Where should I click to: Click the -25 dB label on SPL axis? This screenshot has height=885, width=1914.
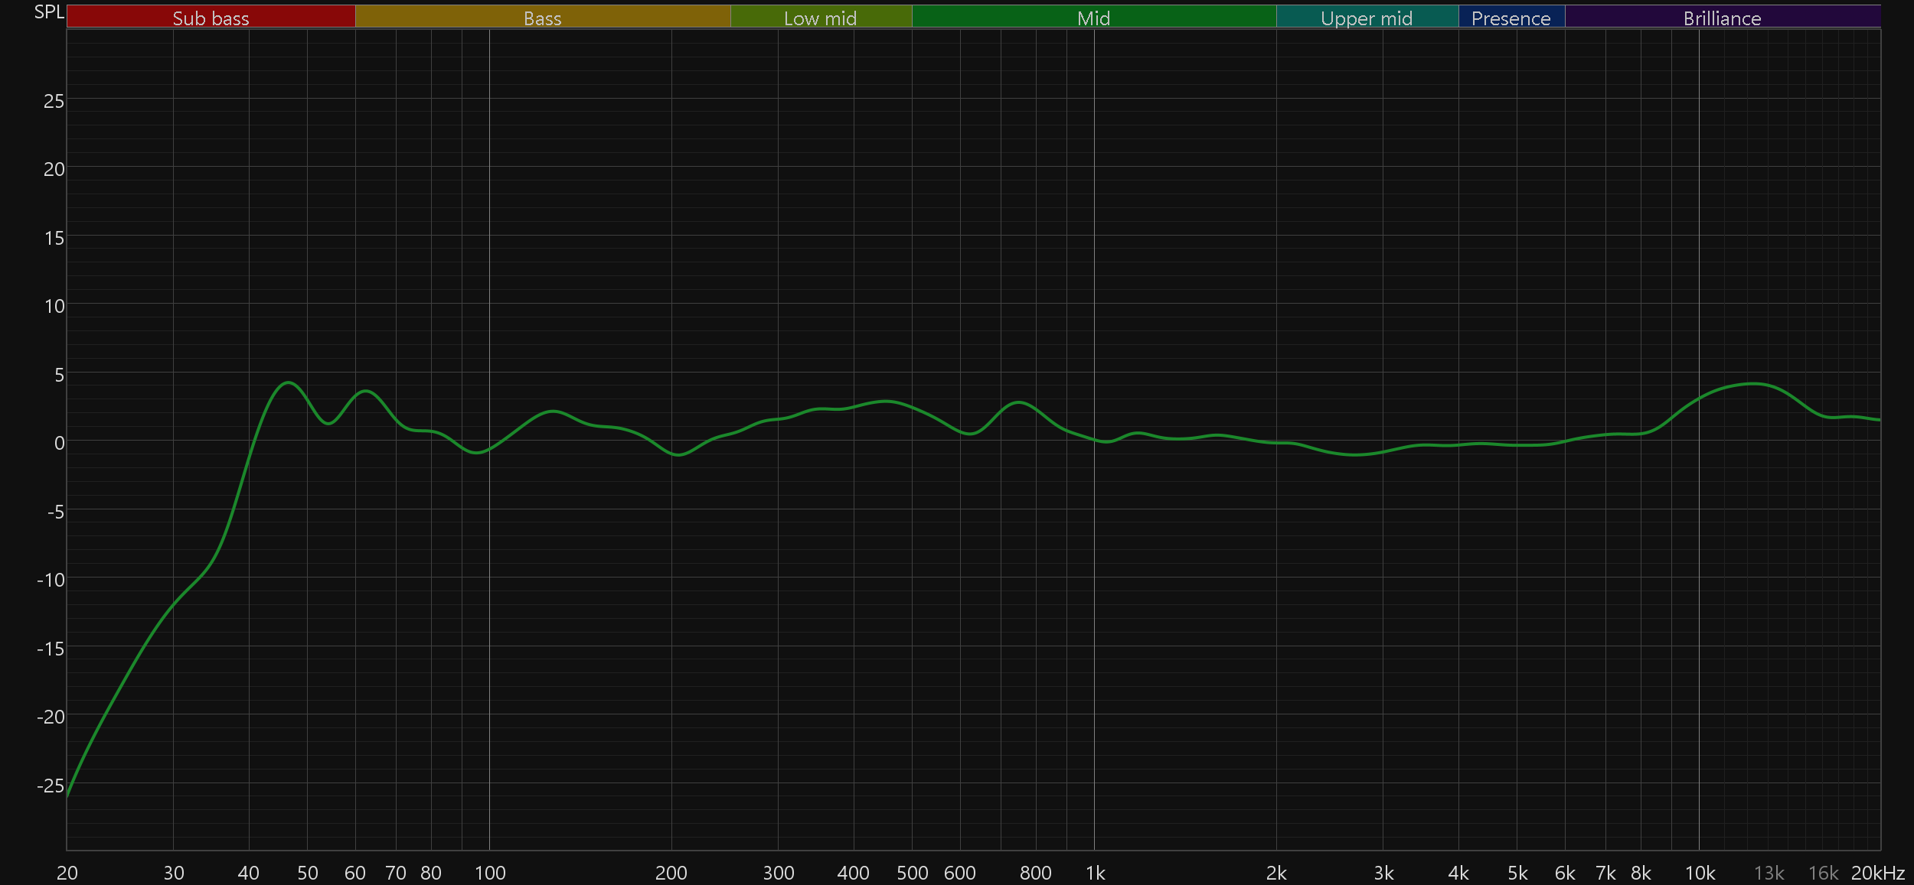pos(51,786)
